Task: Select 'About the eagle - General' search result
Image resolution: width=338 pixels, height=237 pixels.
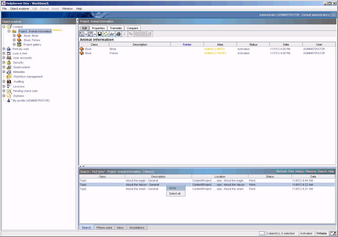Action: click(142, 180)
